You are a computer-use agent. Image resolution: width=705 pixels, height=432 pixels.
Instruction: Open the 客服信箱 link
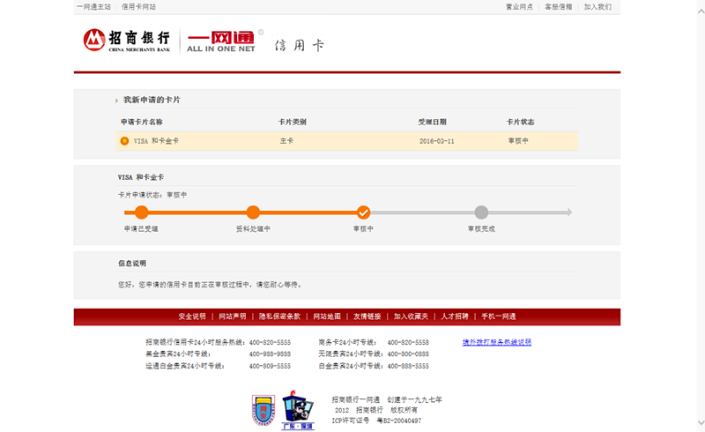[x=558, y=7]
